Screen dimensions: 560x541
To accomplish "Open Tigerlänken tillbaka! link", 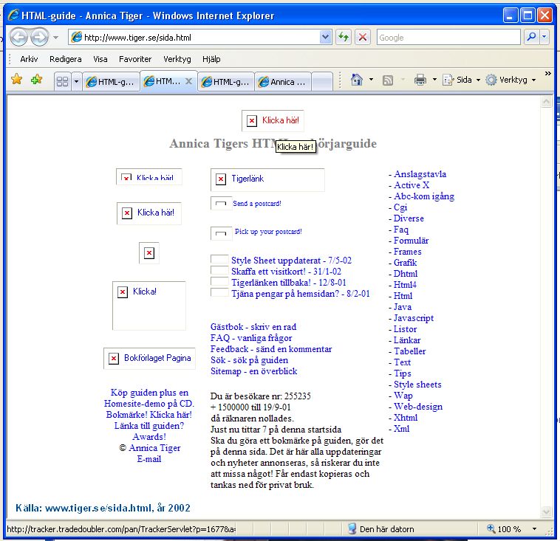I will coord(289,283).
